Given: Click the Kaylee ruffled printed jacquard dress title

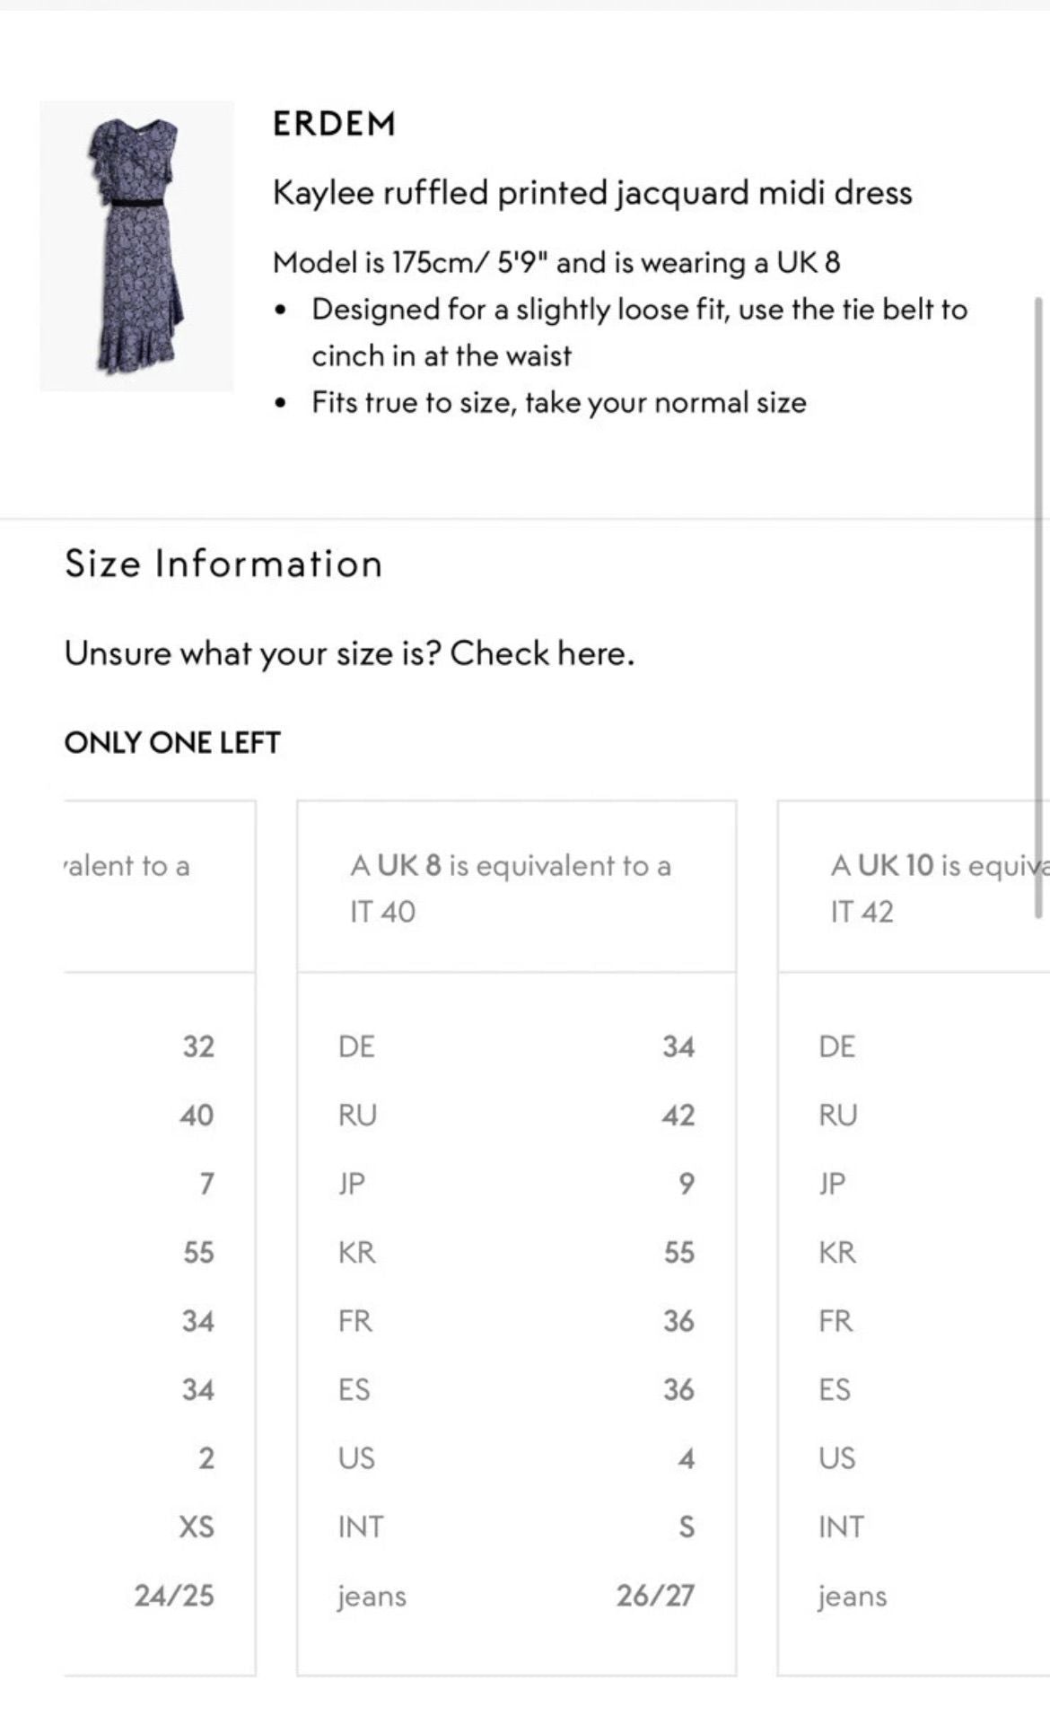Looking at the screenshot, I should point(592,193).
